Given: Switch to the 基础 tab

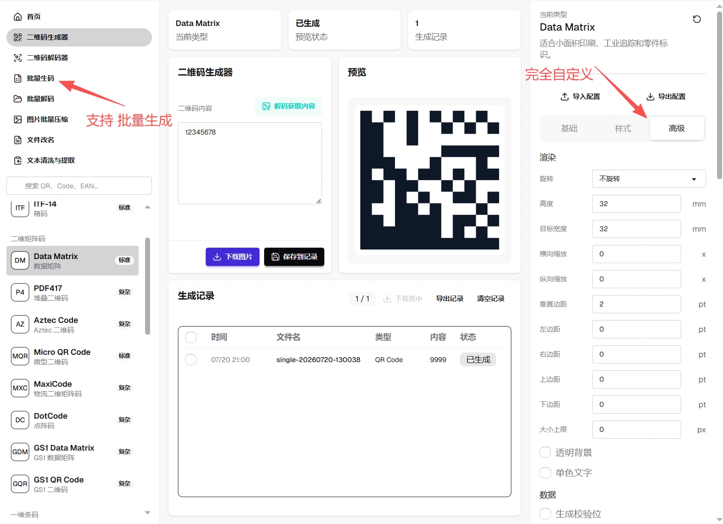Looking at the screenshot, I should (569, 129).
